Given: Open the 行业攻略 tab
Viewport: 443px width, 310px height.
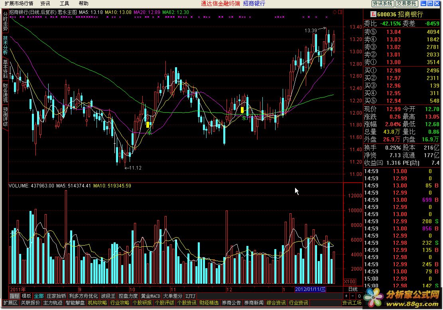Looking at the screenshot, I should click(120, 303).
